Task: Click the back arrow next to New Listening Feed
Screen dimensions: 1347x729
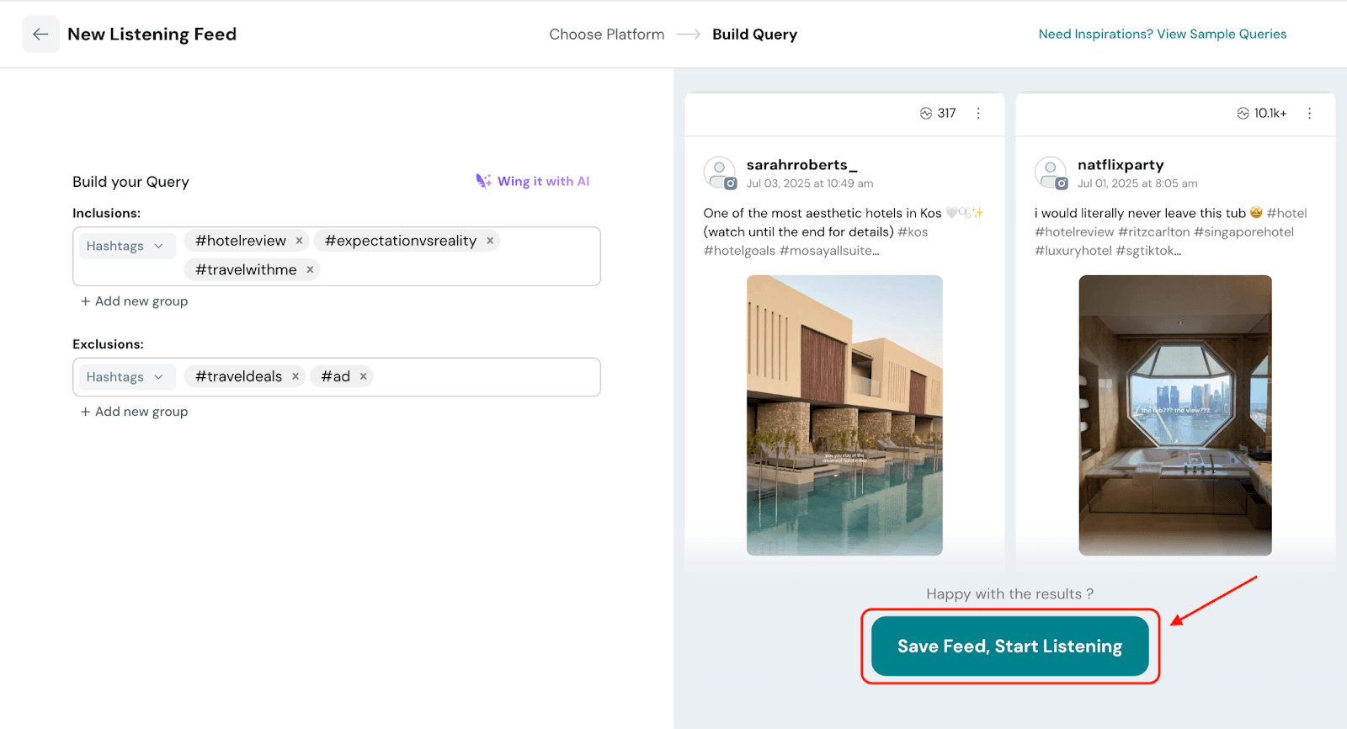Action: tap(40, 35)
